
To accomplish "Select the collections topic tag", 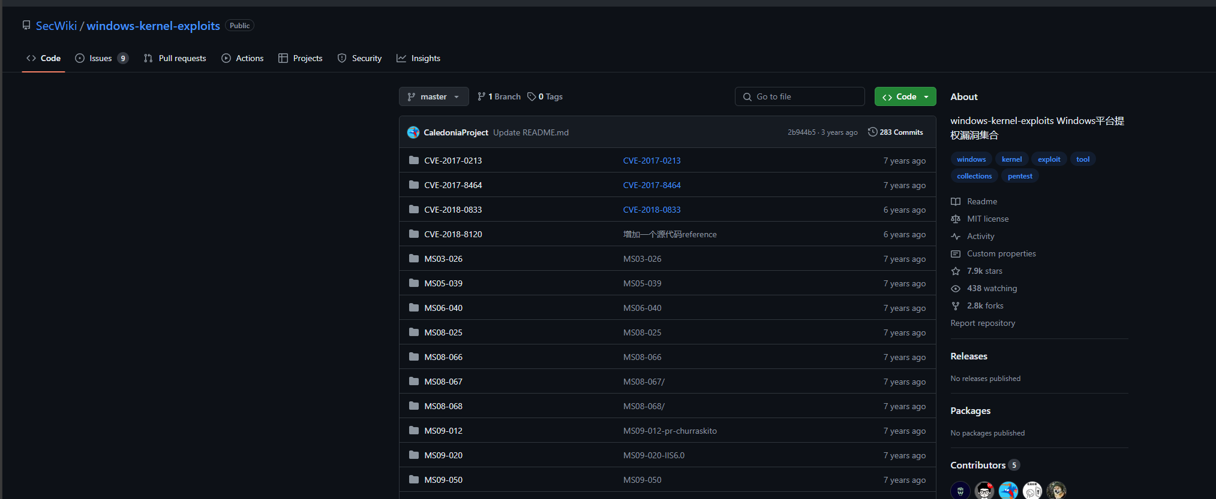I will [974, 176].
